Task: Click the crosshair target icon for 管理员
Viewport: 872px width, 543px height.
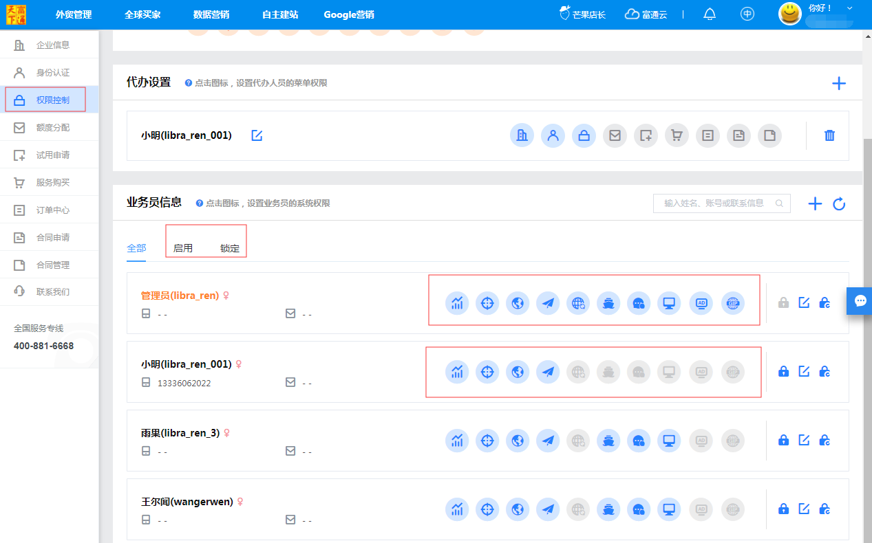Action: pyautogui.click(x=487, y=302)
